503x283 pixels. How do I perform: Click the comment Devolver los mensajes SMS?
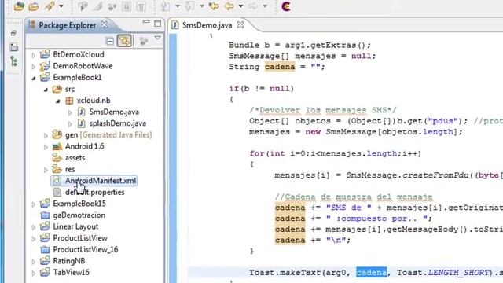pyautogui.click(x=323, y=110)
